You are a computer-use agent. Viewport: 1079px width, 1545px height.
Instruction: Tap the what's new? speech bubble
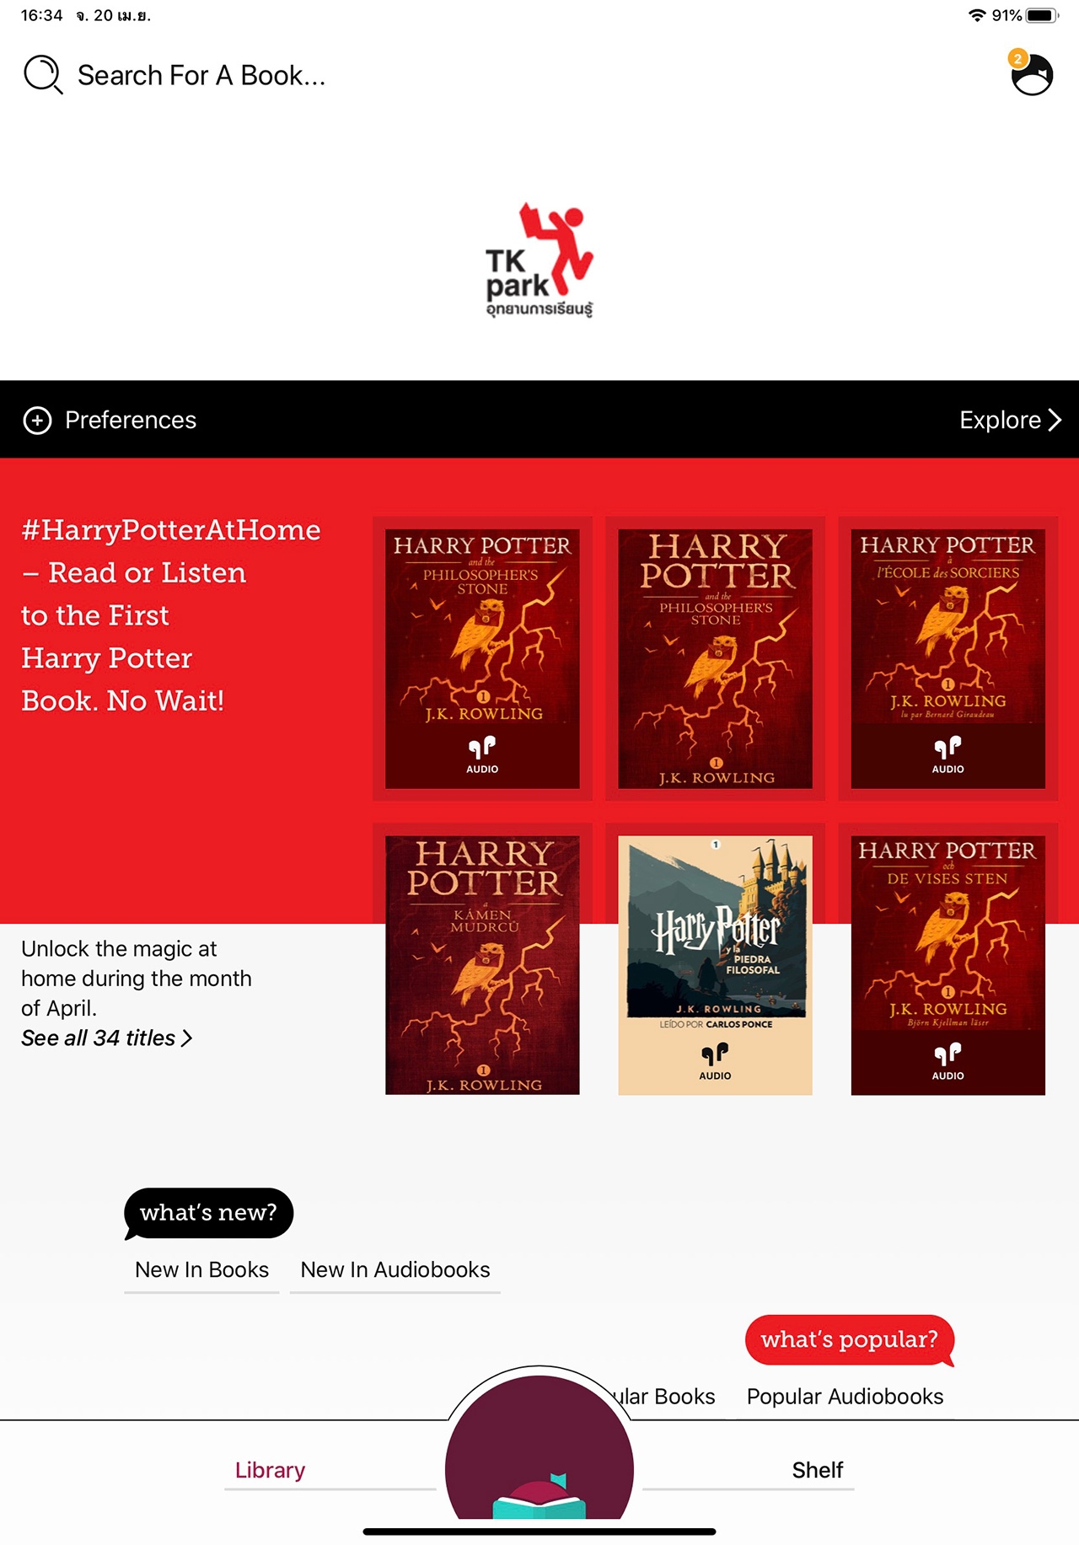(x=208, y=1213)
